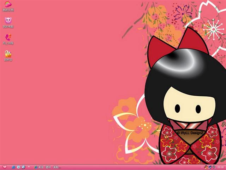This screenshot has width=226, height=170.
Task: Click the round gray tray icon
Action: point(214,167)
